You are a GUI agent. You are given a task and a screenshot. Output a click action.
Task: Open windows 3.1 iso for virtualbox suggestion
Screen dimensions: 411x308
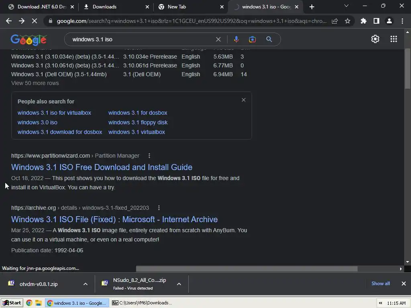pyautogui.click(x=54, y=113)
